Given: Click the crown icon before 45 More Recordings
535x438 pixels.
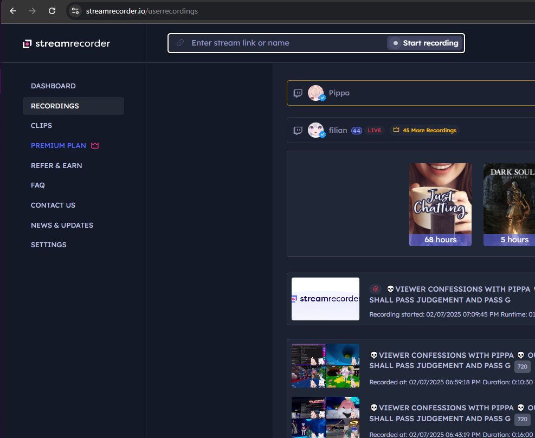Looking at the screenshot, I should pos(396,130).
